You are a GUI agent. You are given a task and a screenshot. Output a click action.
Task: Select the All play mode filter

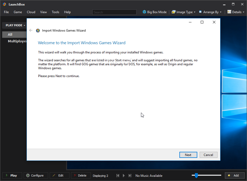coord(14,34)
